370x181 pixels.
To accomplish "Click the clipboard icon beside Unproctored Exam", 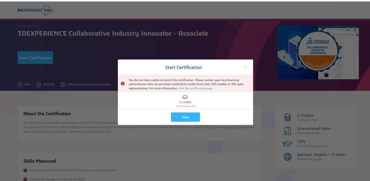I will 288,130.
